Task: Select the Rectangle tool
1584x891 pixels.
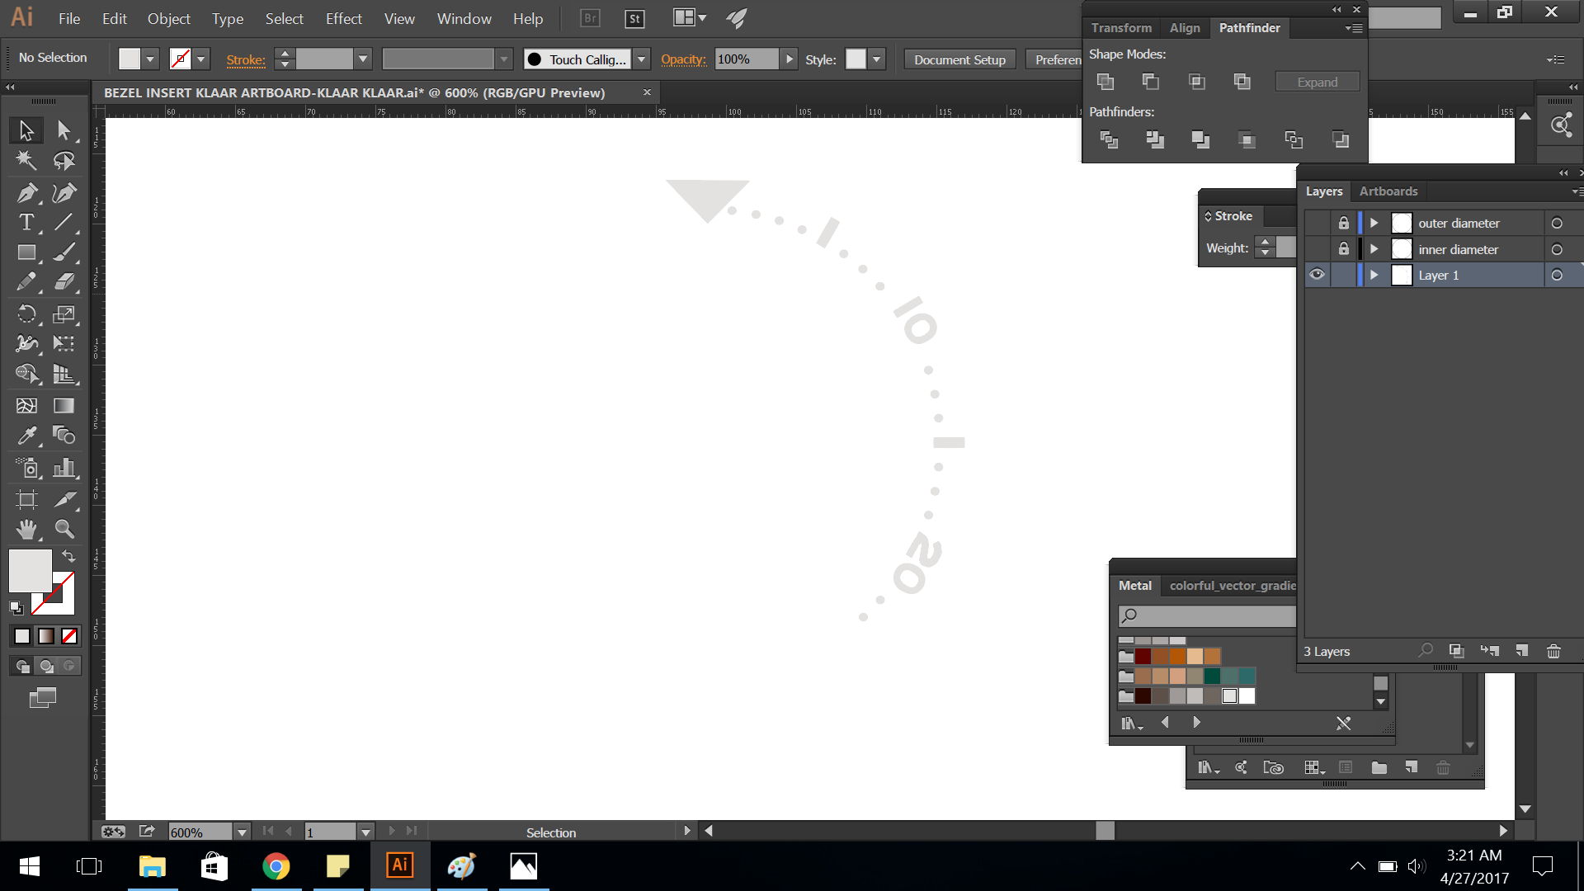Action: 26,252
